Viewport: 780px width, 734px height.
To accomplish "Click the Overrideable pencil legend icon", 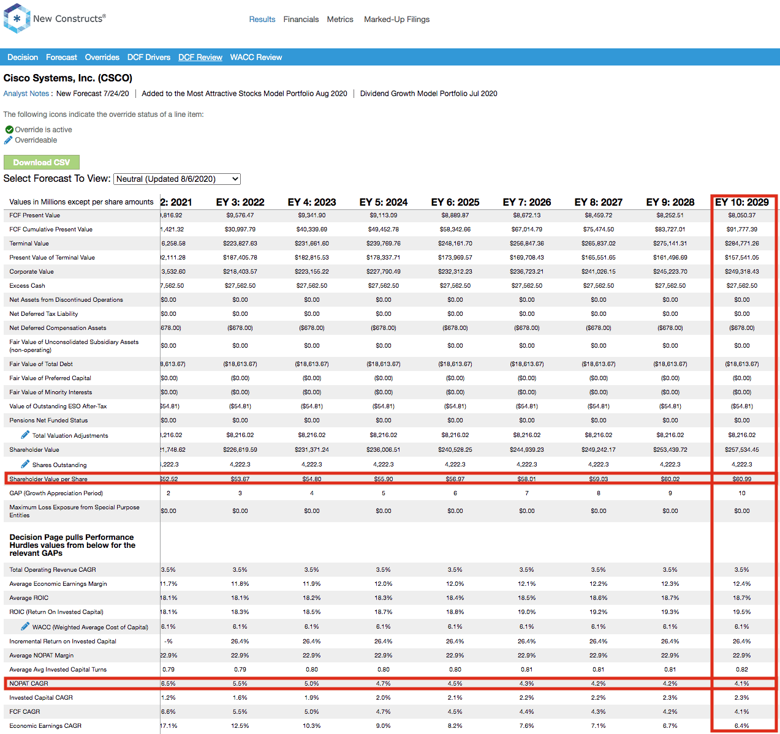I will [x=9, y=140].
